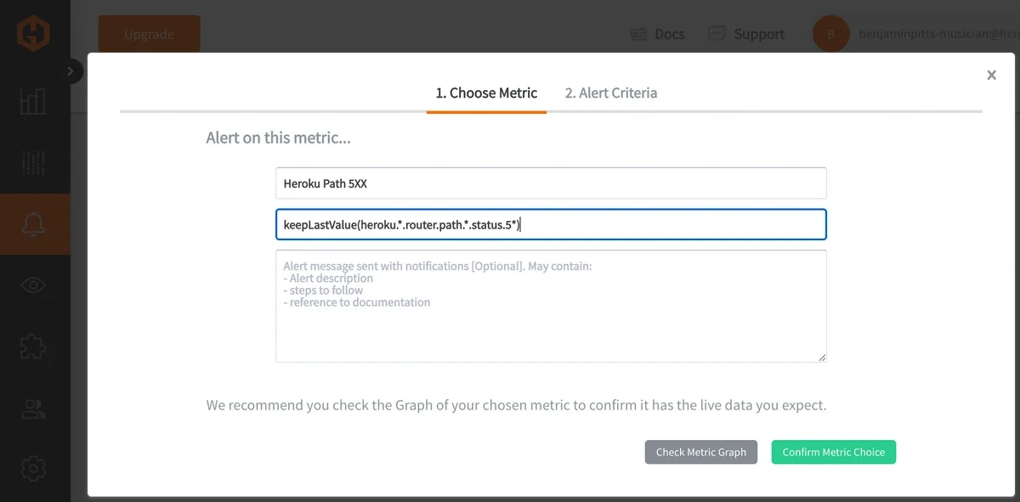
Task: Click the Check Metric Graph button
Action: (700, 452)
